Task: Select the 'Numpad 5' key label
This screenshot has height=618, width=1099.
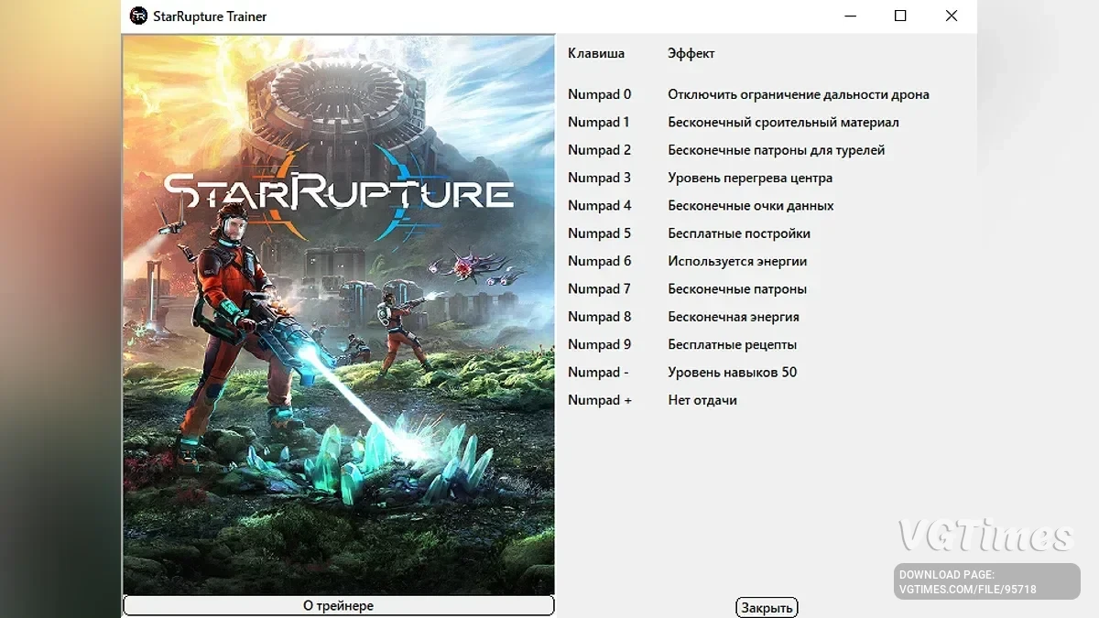Action: pyautogui.click(x=599, y=233)
